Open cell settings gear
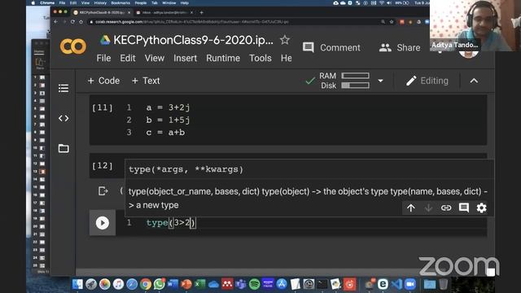This screenshot has height=293, width=521. (x=481, y=208)
